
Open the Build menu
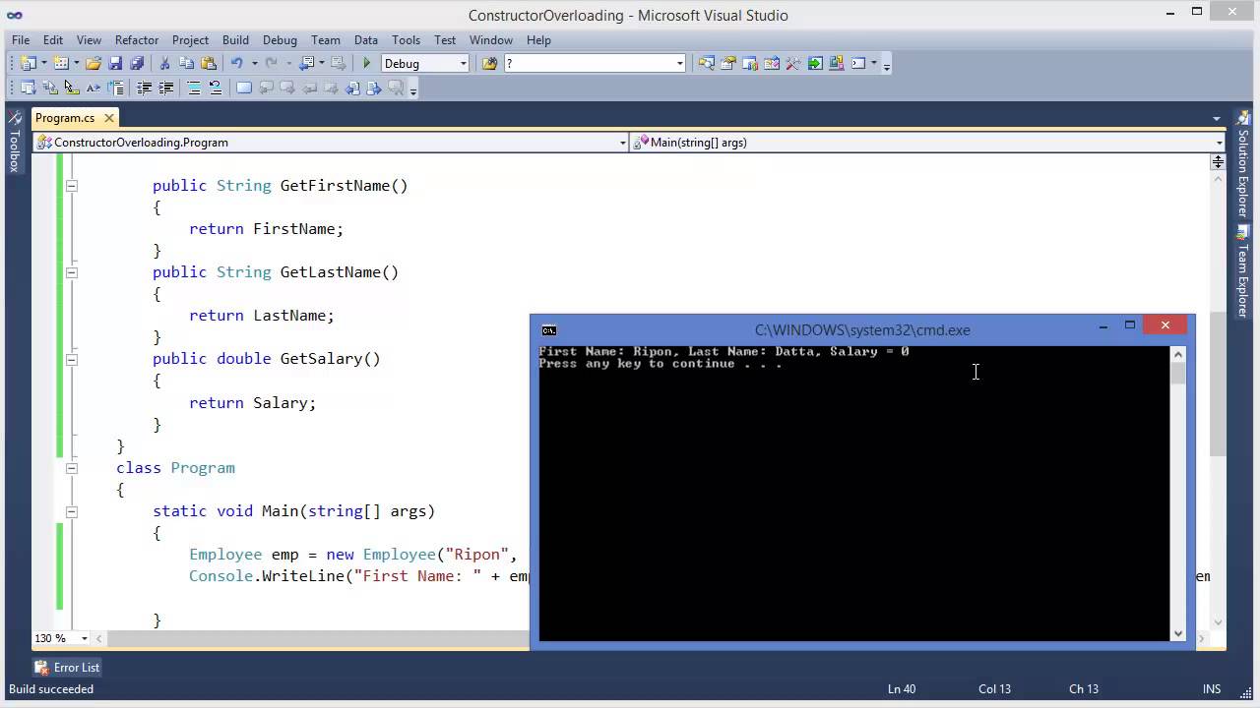coord(235,40)
